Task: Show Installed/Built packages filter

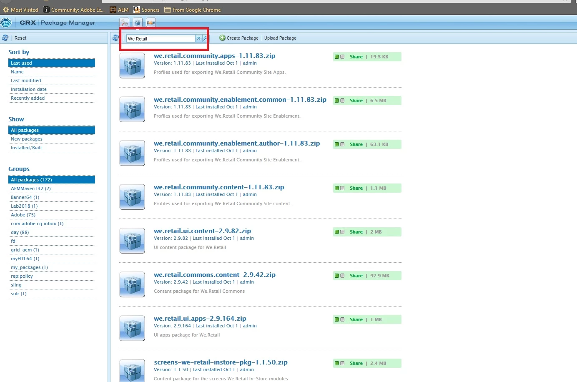Action: coord(52,148)
